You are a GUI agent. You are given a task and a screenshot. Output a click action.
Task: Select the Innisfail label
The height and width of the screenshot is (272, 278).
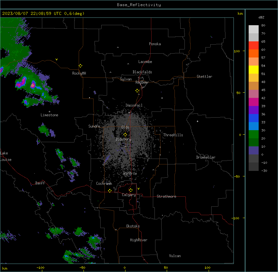coord(134,105)
